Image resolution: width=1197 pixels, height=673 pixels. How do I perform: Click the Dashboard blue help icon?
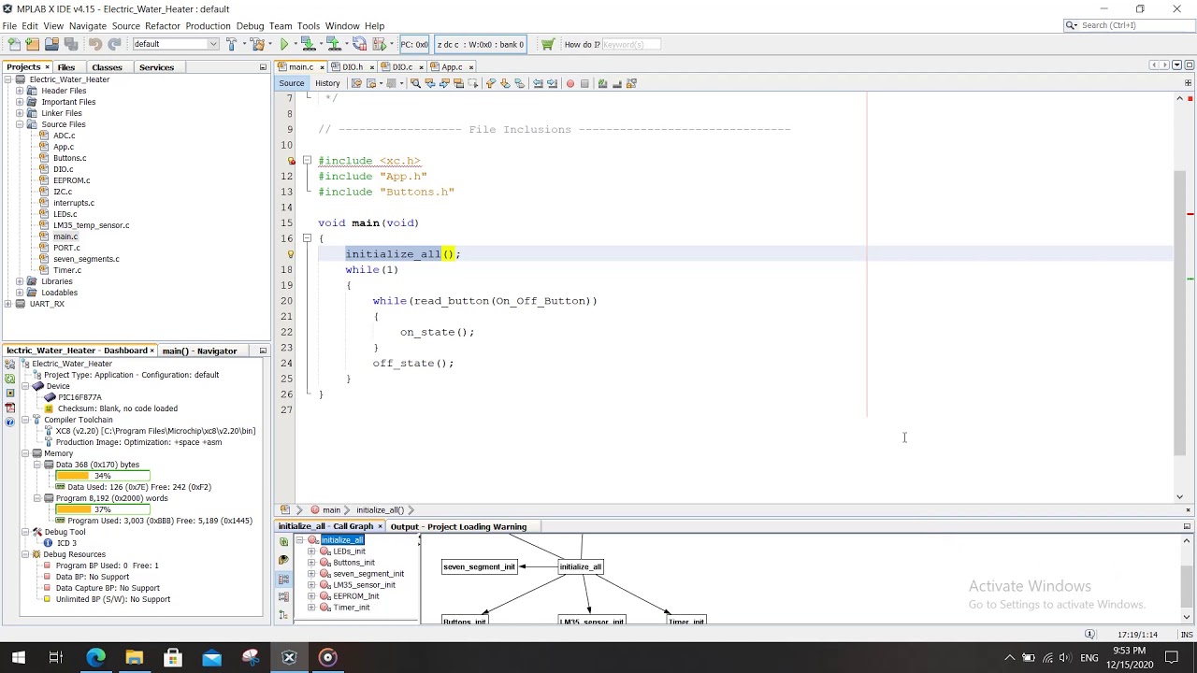[x=10, y=422]
